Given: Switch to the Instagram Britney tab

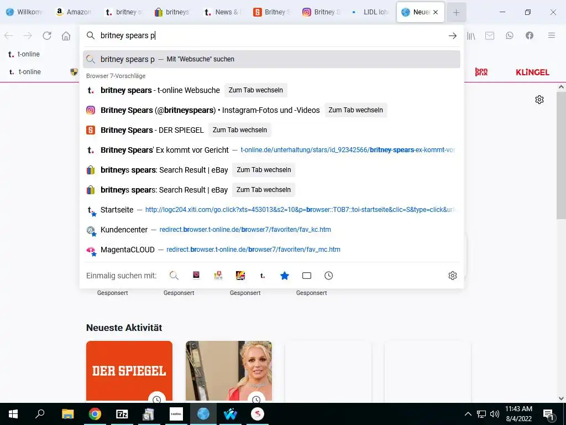Looking at the screenshot, I should pos(322,12).
